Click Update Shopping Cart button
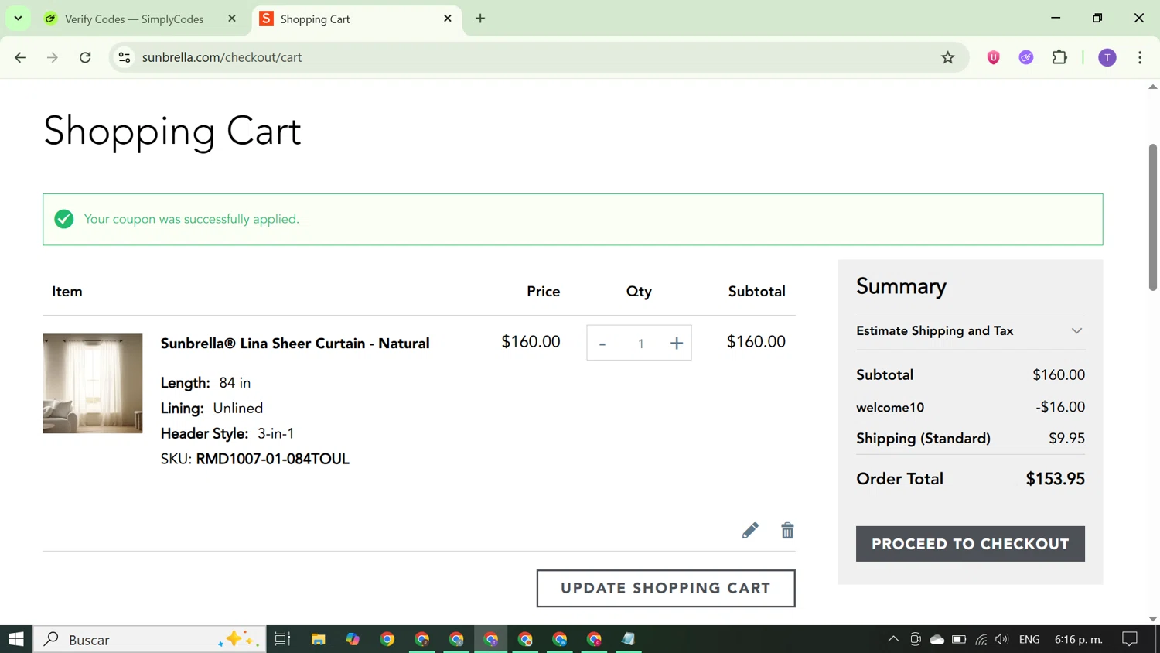Viewport: 1160px width, 653px height. click(666, 588)
